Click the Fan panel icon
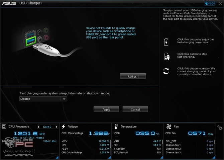This screenshot has height=160, width=224. 169,127
